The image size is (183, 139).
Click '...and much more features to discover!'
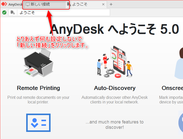pyautogui.click(x=115, y=125)
